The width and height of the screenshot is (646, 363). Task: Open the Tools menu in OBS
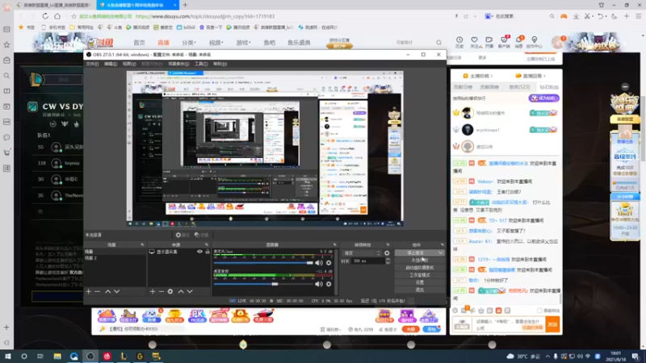click(201, 64)
